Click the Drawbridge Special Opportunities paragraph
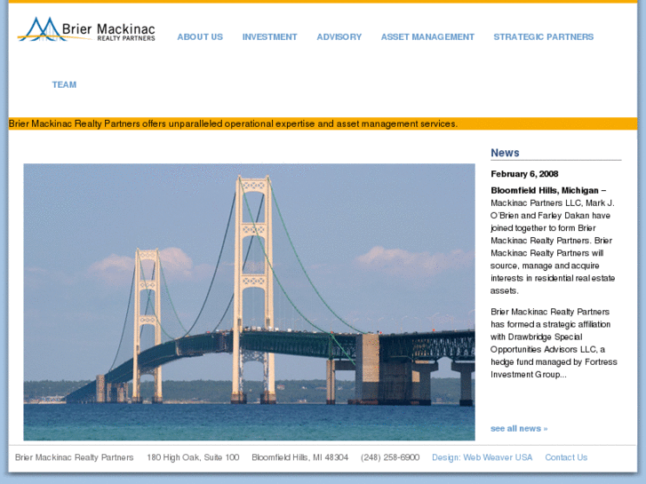 pyautogui.click(x=554, y=343)
